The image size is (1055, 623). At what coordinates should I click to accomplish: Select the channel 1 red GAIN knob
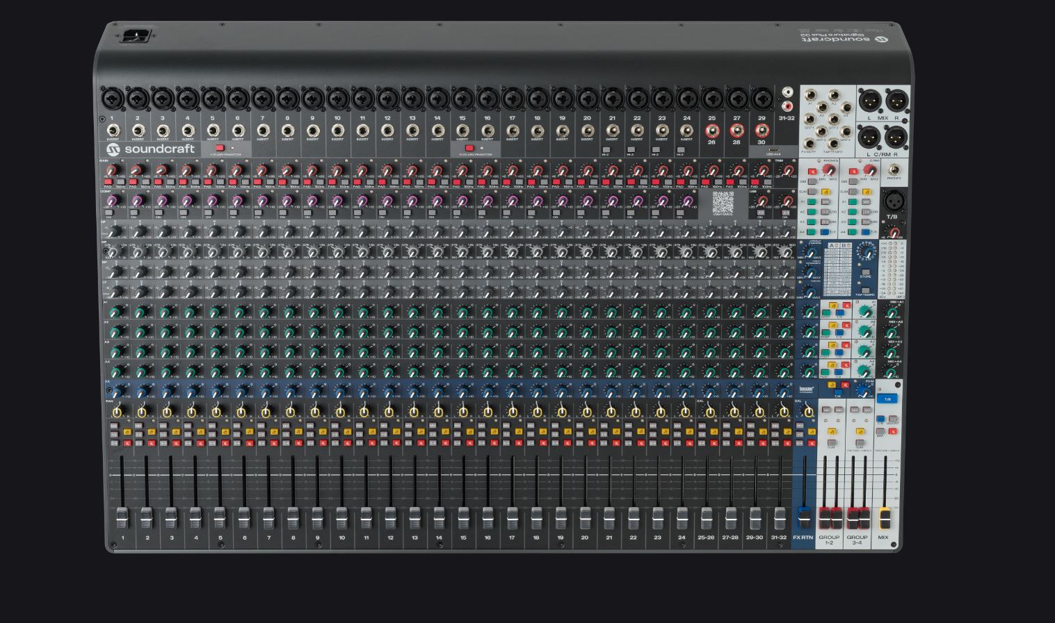pyautogui.click(x=113, y=170)
